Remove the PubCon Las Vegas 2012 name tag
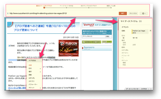This screenshot has width=161, height=99. 150,30
